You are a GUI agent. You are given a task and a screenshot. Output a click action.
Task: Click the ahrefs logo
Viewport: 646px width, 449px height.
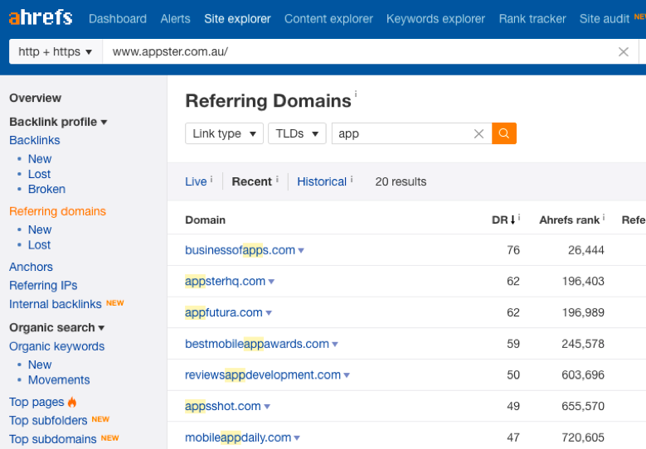(x=41, y=17)
